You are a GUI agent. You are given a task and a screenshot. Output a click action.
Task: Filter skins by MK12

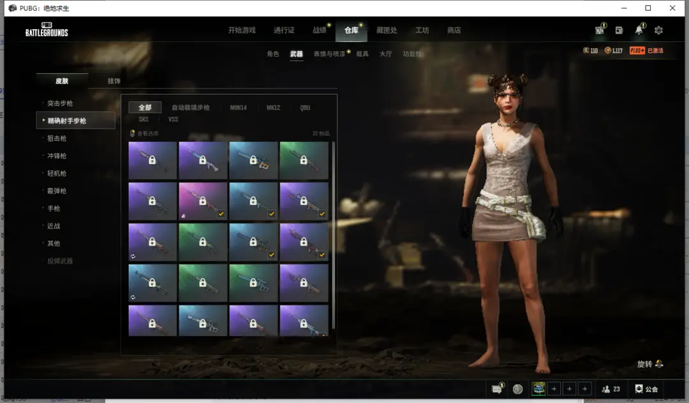pyautogui.click(x=273, y=108)
